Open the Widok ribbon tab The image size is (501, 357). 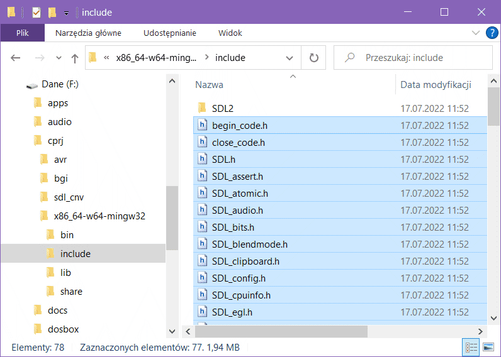230,33
